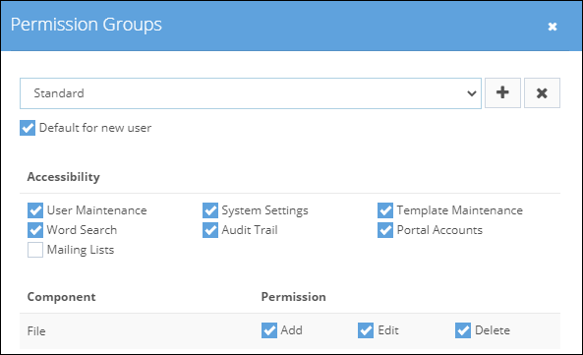This screenshot has width=583, height=355.
Task: Click the Permission Groups title text
Action: (x=87, y=25)
